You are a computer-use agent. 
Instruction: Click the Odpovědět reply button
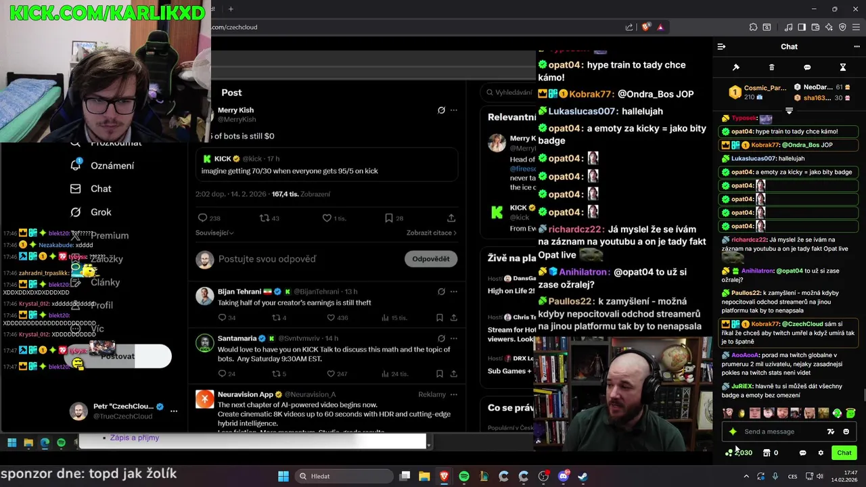coord(431,258)
